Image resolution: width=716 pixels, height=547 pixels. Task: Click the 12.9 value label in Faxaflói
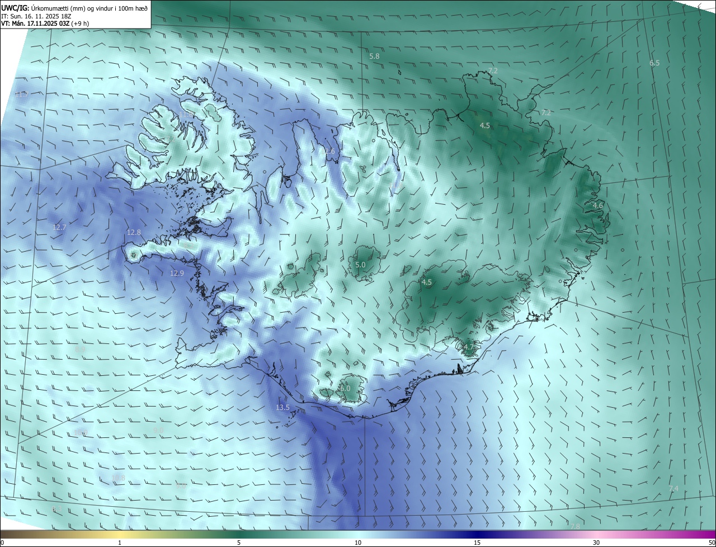pos(177,273)
